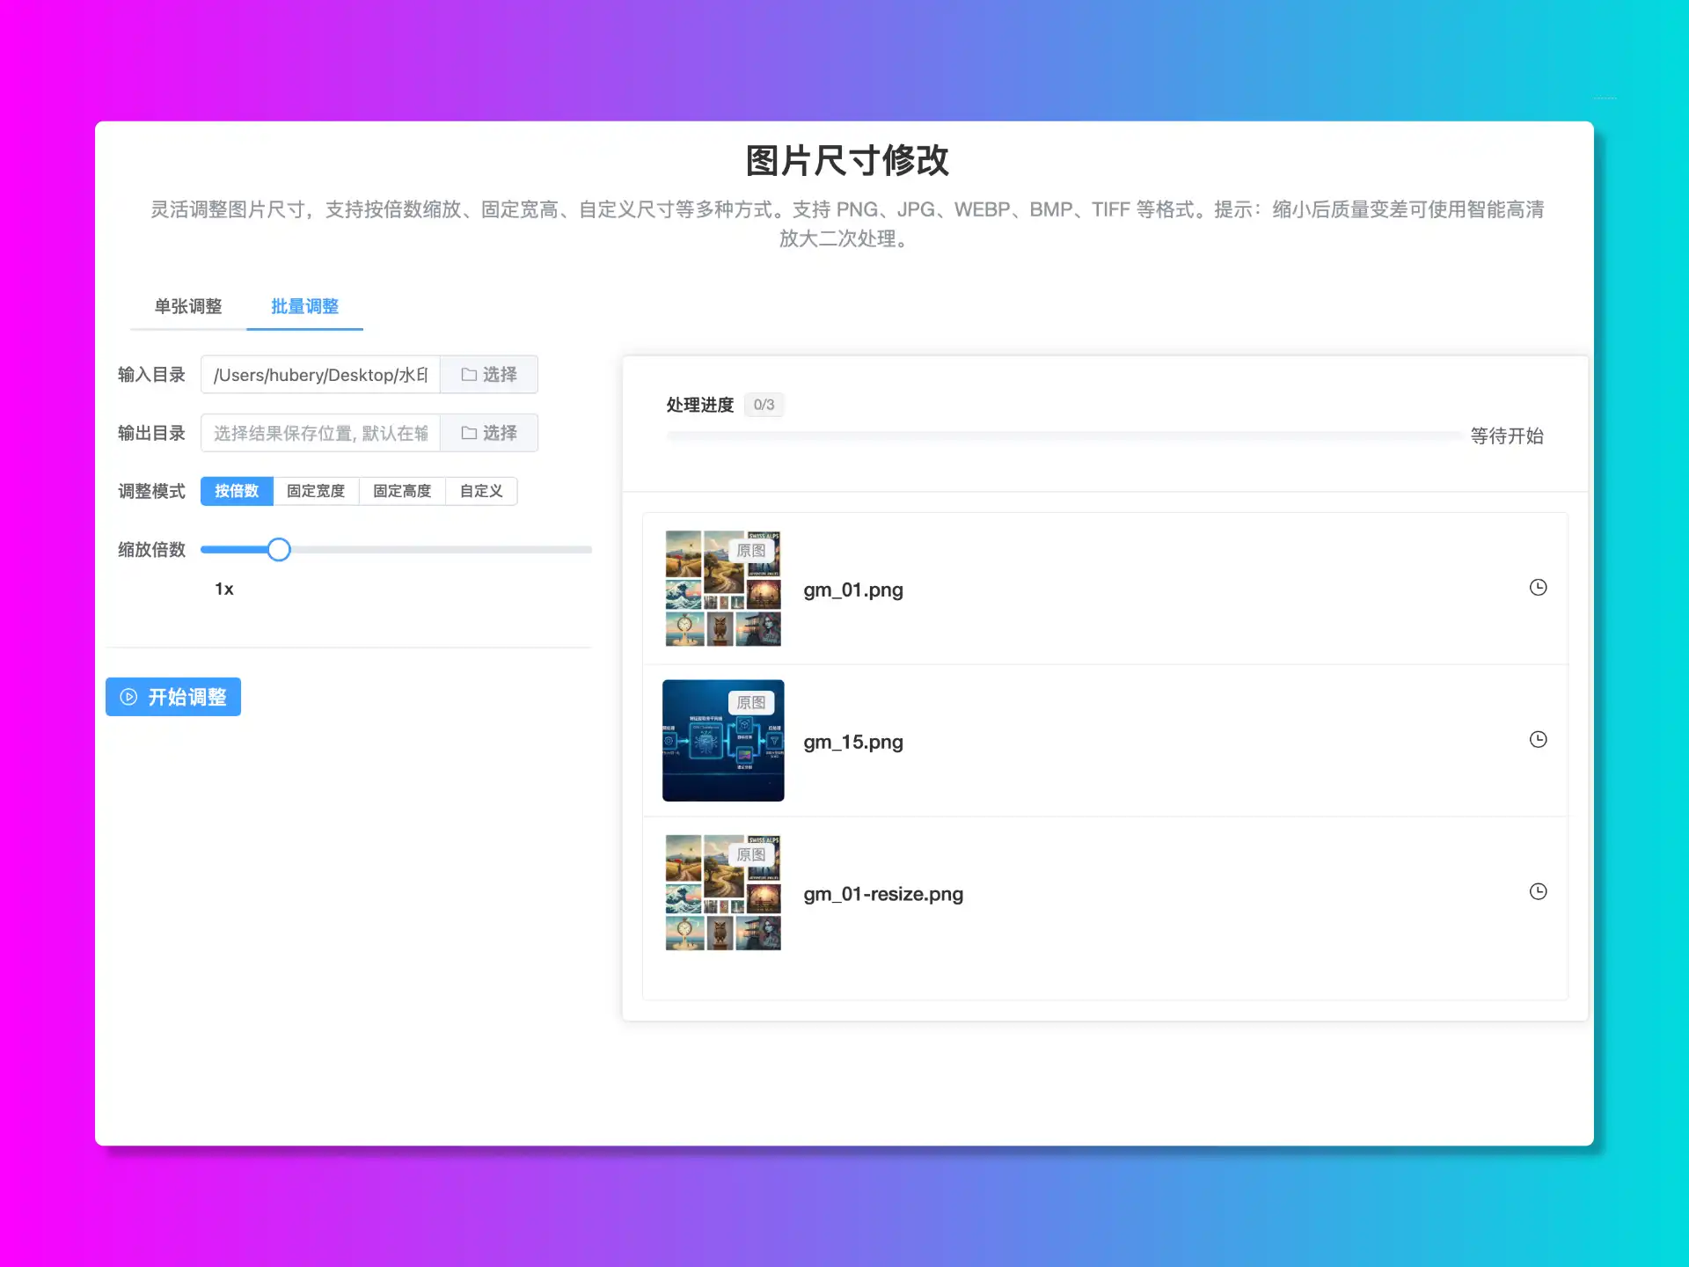1689x1267 pixels.
Task: Click the pending clock icon next to gm_01-resize.png
Action: [1539, 891]
